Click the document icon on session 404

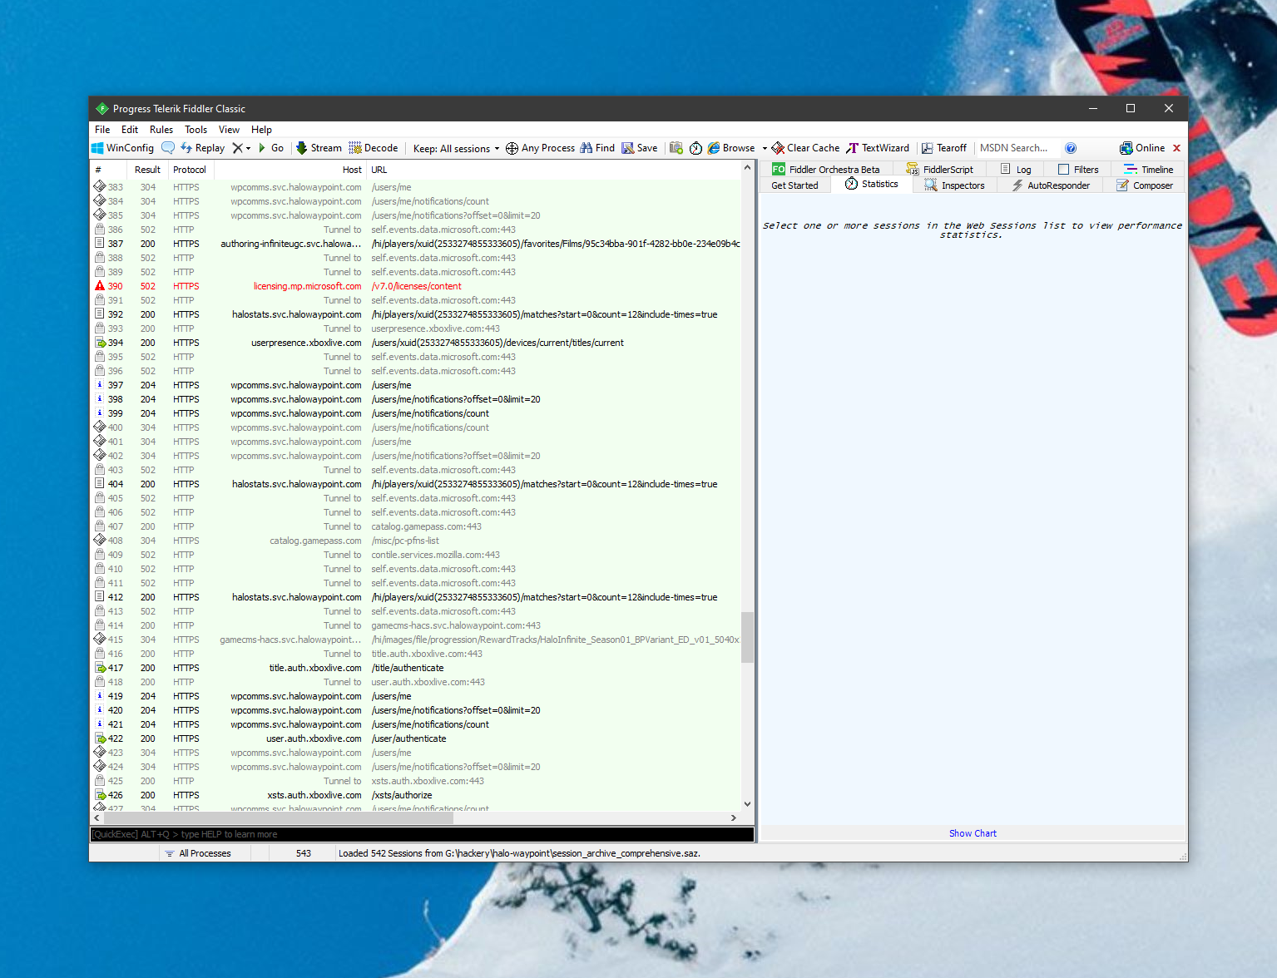pos(100,484)
